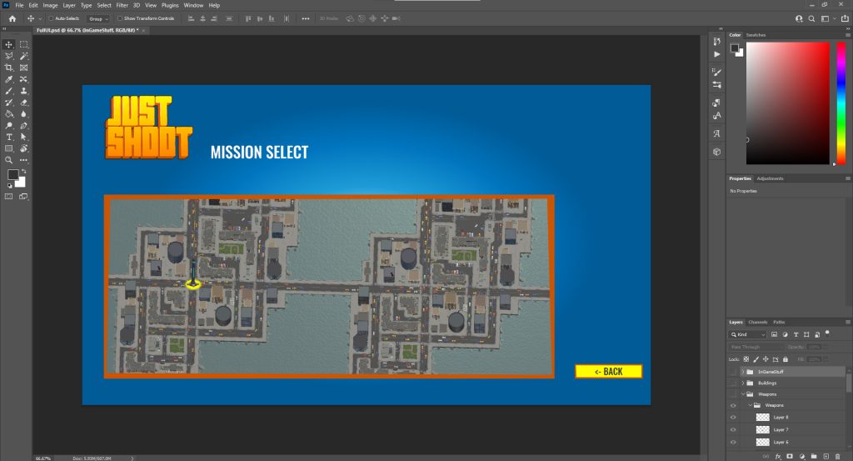
Task: Switch to the Channels tab
Action: (x=757, y=322)
